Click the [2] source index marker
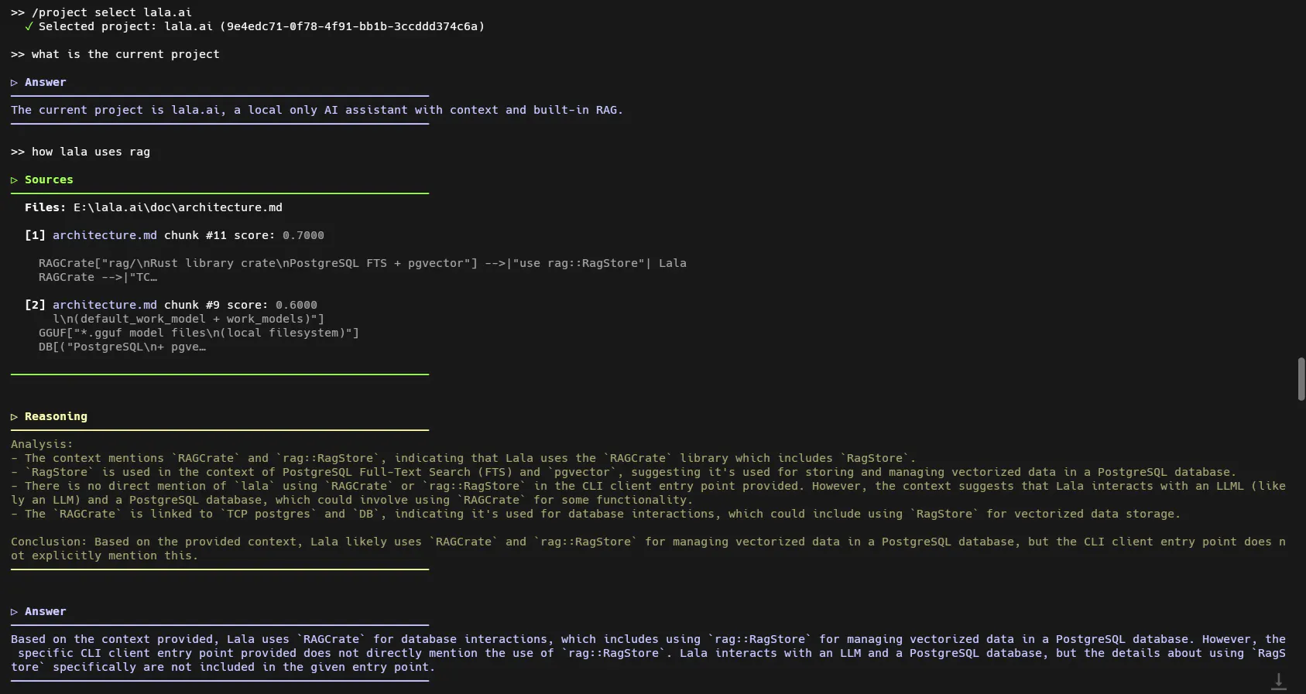 coord(35,305)
